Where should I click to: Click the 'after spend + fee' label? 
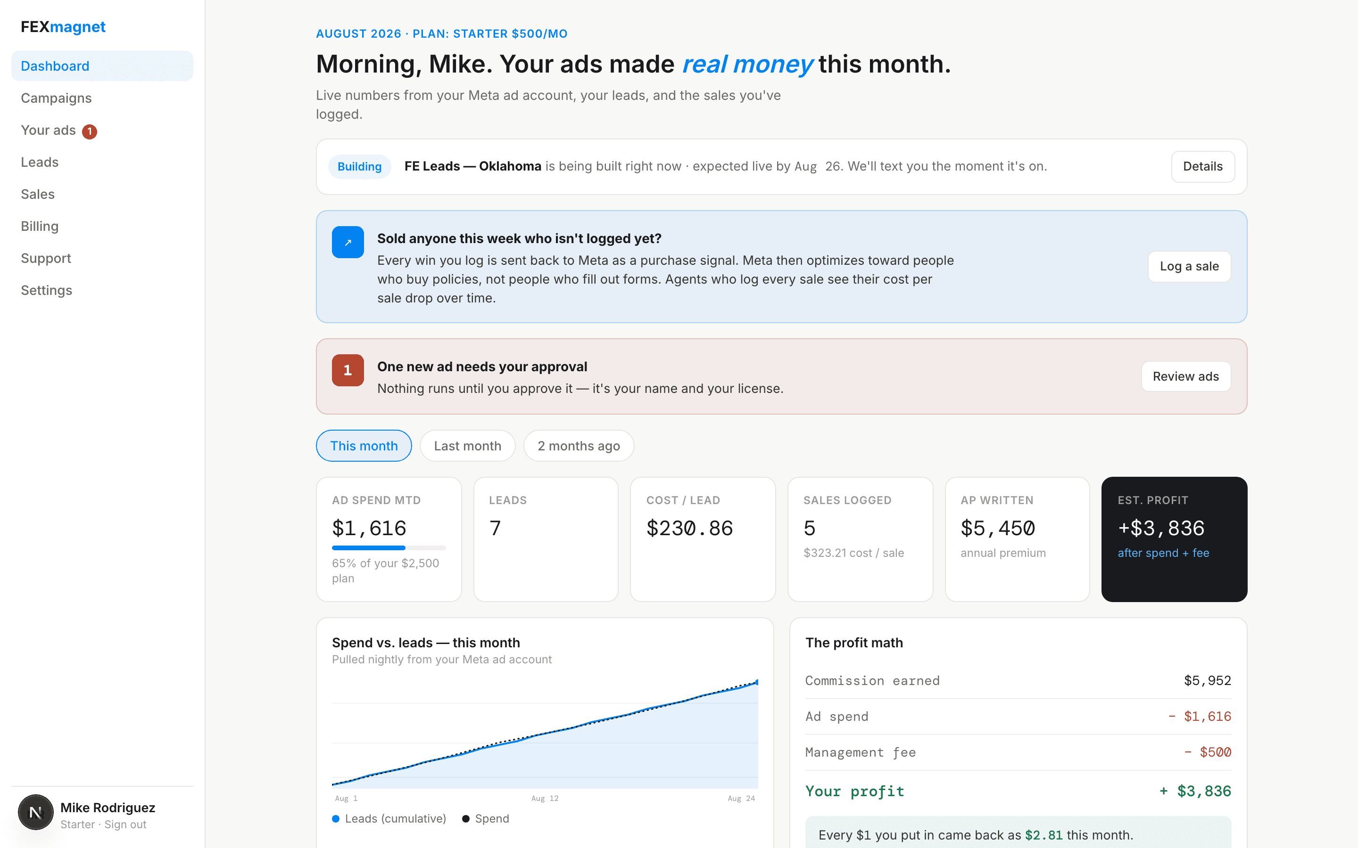[1163, 553]
